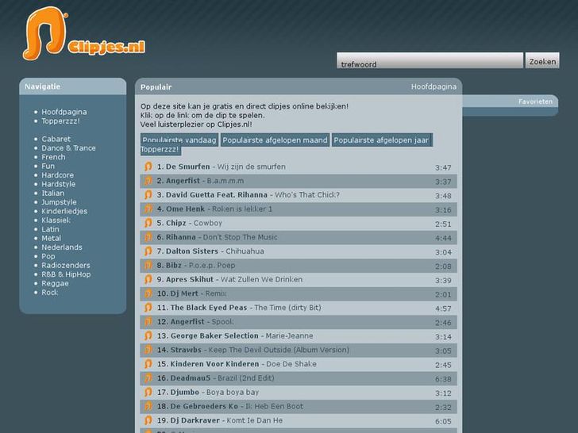This screenshot has width=578, height=433.
Task: Focus the trefwoord search field
Action: 430,63
